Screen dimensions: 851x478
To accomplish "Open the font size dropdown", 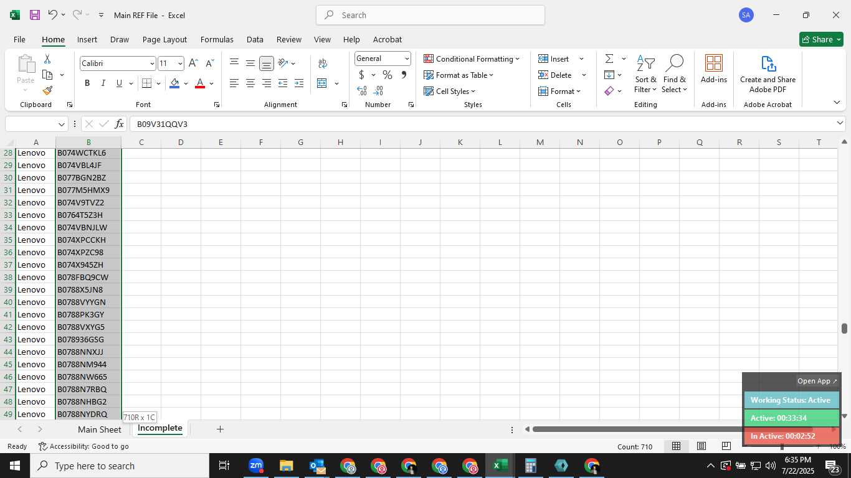I will (x=180, y=63).
